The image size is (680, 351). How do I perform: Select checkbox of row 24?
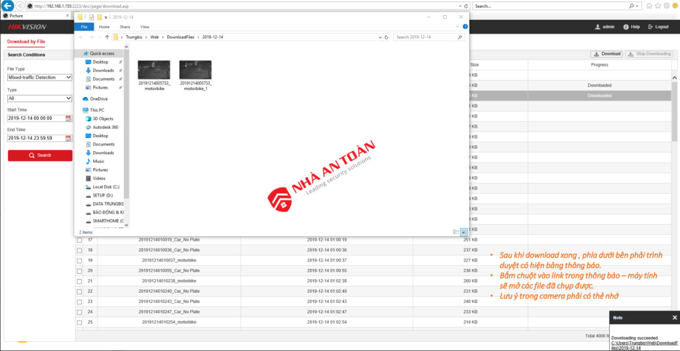[79, 312]
